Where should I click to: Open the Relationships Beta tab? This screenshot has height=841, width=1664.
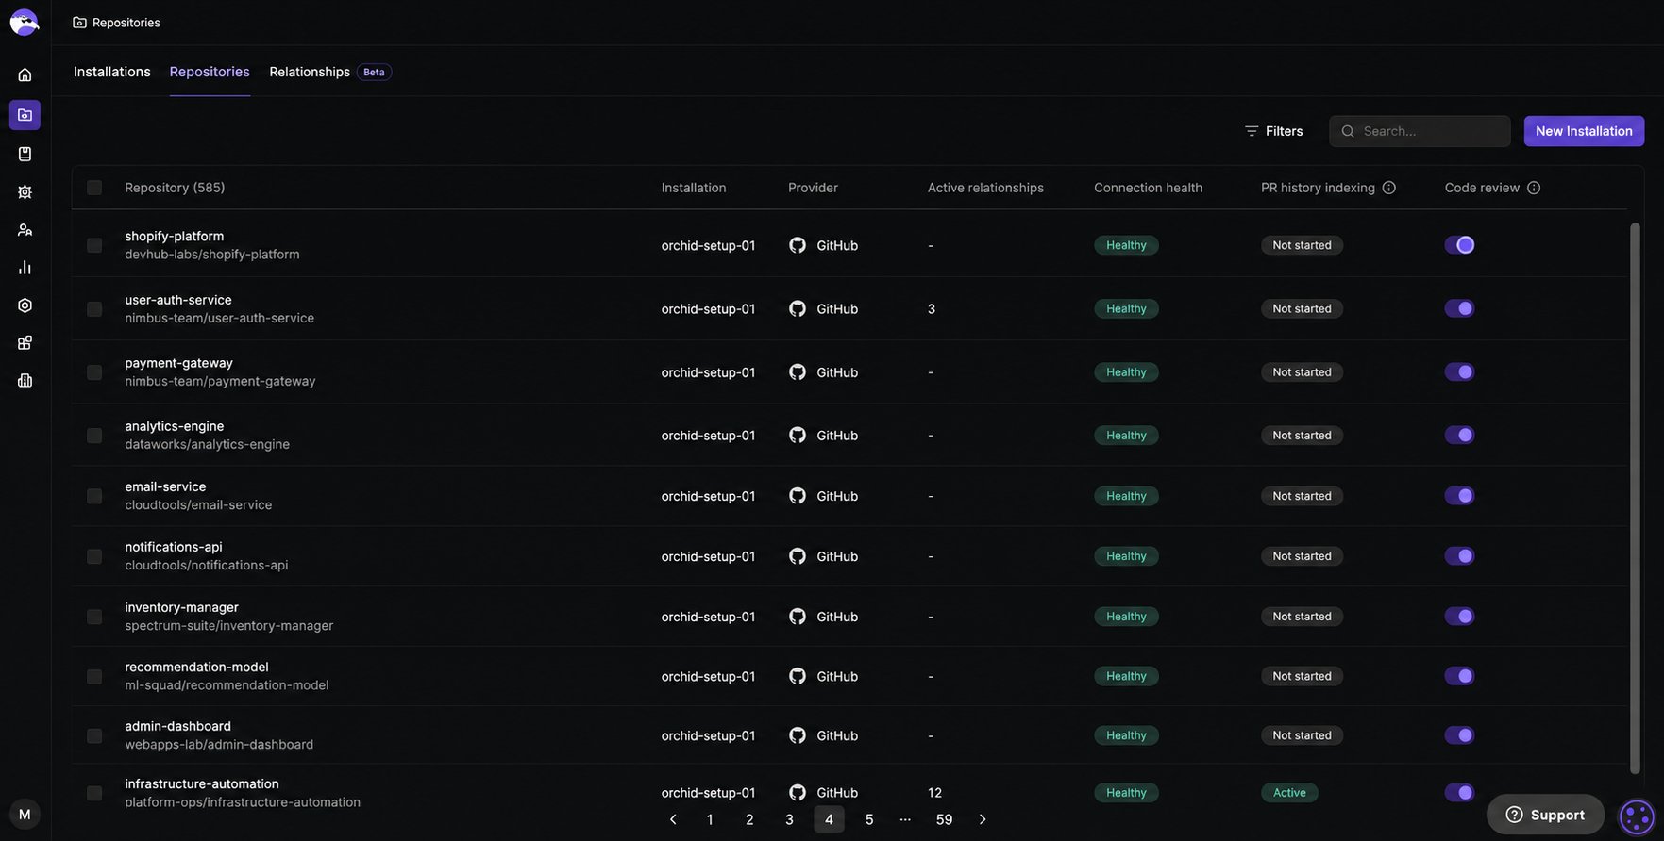330,72
